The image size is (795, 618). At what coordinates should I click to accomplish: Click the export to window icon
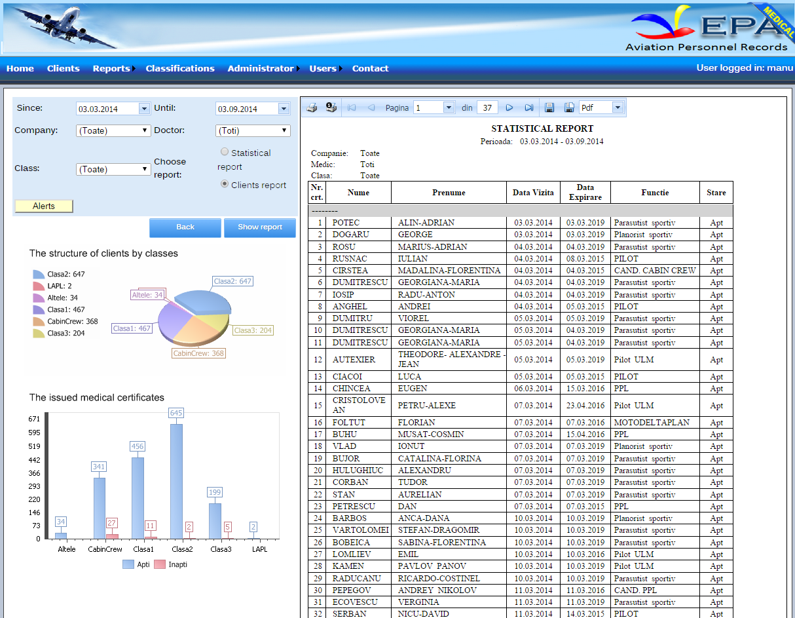pos(569,107)
